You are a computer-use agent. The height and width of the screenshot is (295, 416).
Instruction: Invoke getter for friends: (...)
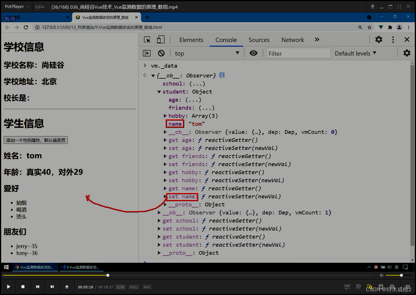click(207, 108)
